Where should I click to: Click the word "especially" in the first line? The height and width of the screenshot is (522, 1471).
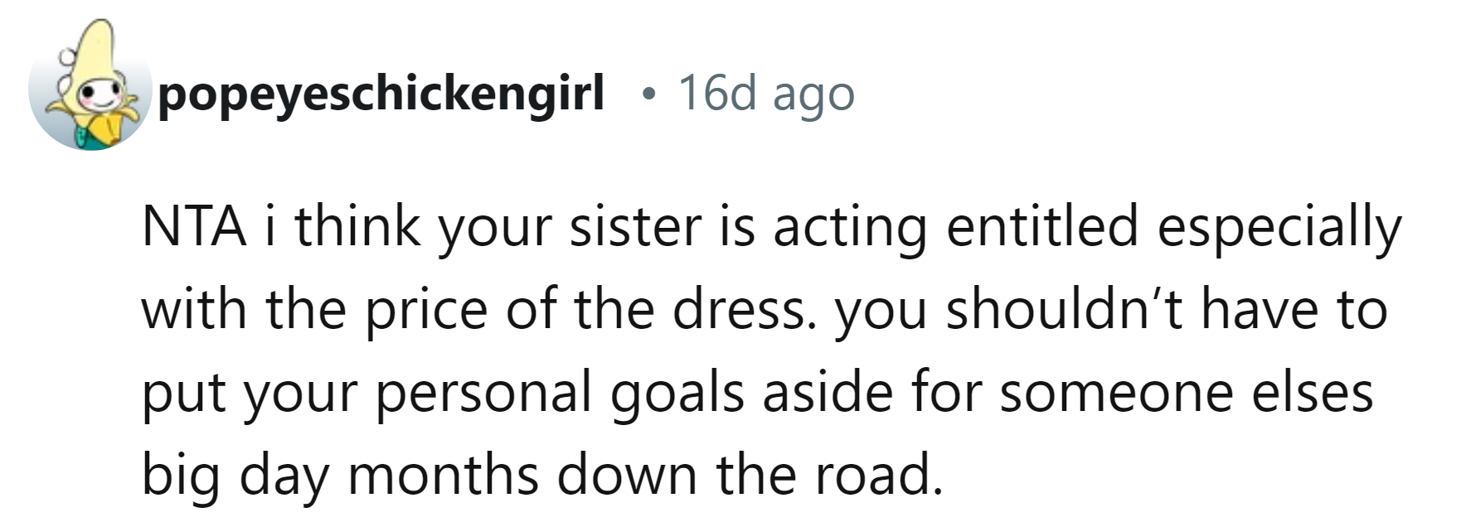(x=1279, y=228)
